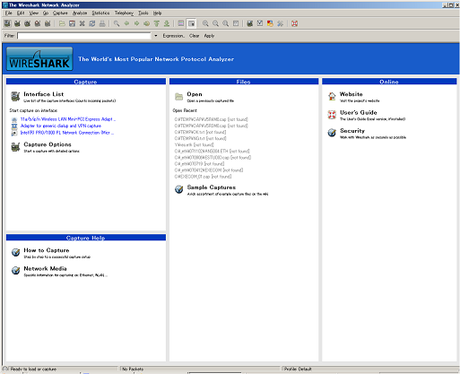Open the Help menu
Viewport: 460px width, 374px height.
click(x=157, y=13)
